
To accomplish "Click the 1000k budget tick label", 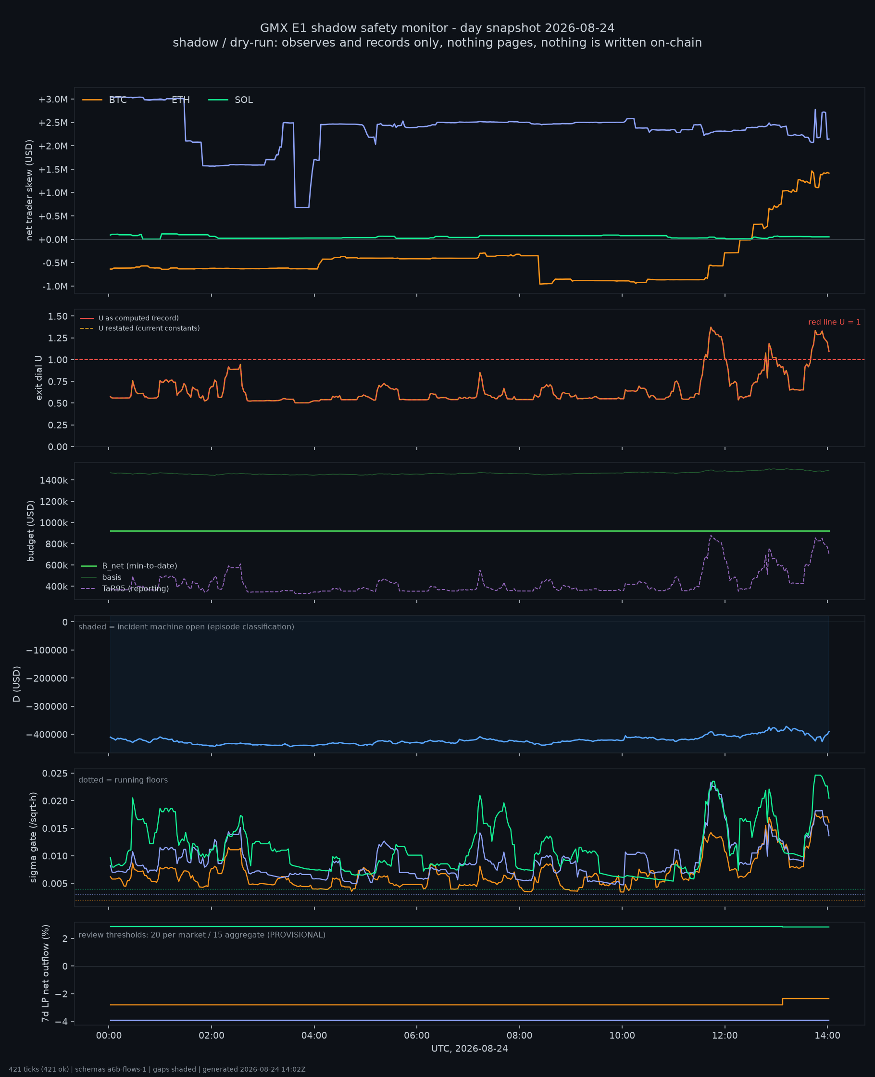I will click(54, 523).
